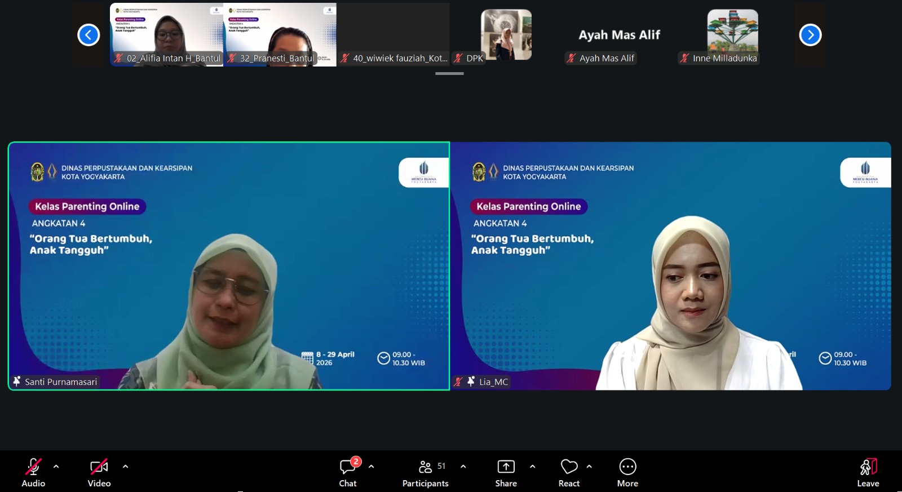This screenshot has height=492, width=902.
Task: Expand the reactions caret next to React
Action: tap(589, 467)
